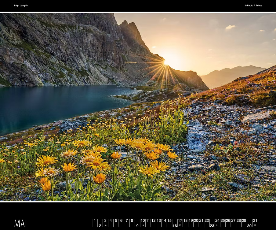Screen dimensions: 276x230
Task: Select day 5 in the calendar strip
Action: tap(116, 221)
